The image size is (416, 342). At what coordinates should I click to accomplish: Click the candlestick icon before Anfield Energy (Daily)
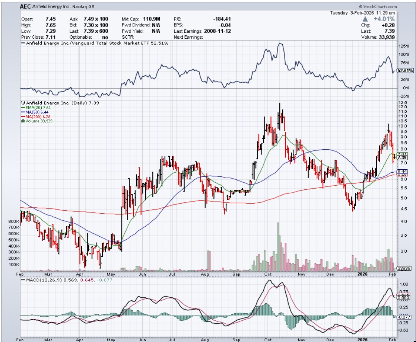click(23, 103)
